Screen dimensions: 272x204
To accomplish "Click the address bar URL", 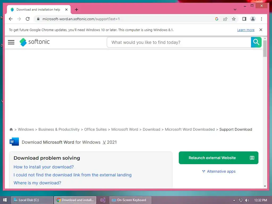I will (81, 19).
